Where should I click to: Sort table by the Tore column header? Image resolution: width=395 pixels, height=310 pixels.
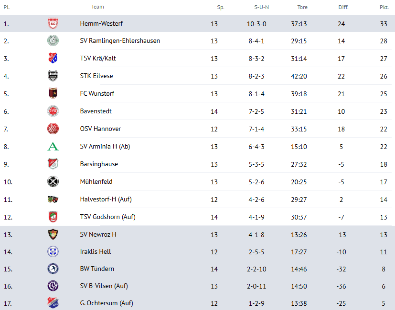pyautogui.click(x=302, y=8)
